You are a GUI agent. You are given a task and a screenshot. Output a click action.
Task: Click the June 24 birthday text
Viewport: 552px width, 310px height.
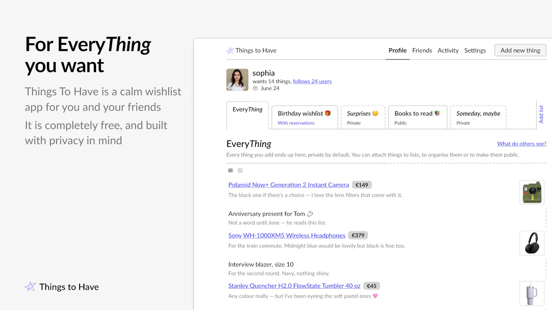(270, 88)
